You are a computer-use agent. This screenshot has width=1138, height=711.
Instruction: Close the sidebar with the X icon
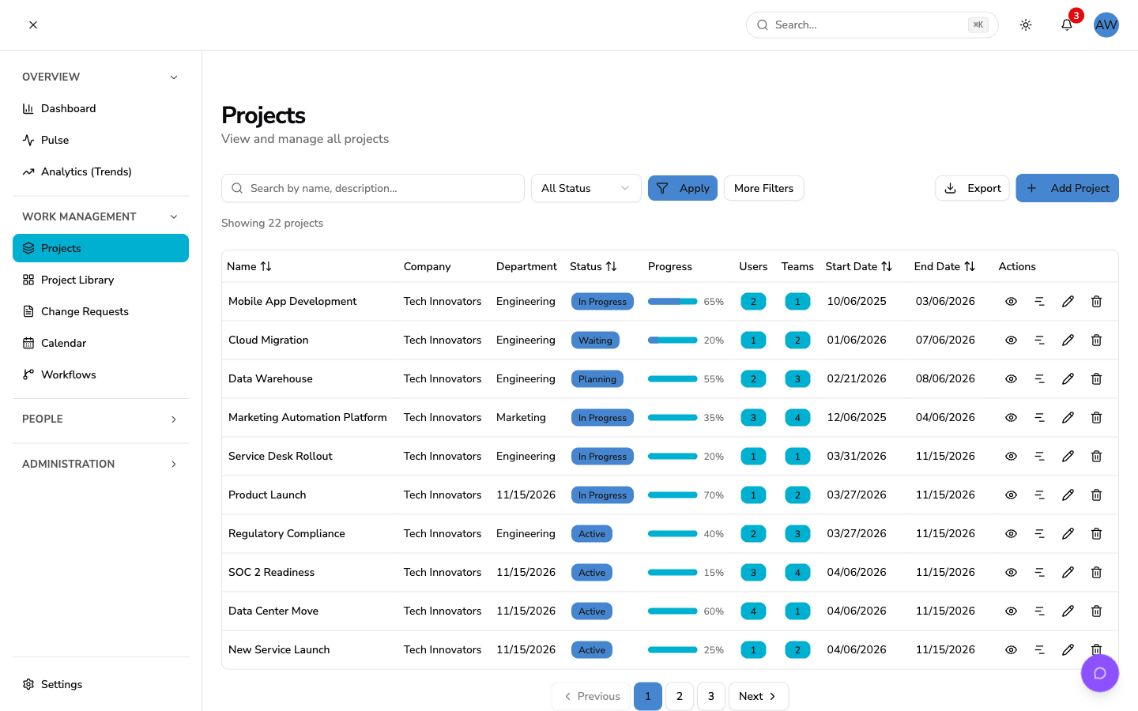tap(33, 24)
